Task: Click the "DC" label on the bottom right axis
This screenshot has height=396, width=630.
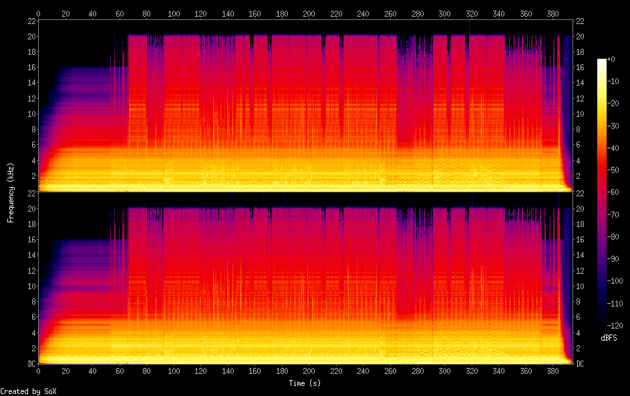Action: tap(580, 364)
